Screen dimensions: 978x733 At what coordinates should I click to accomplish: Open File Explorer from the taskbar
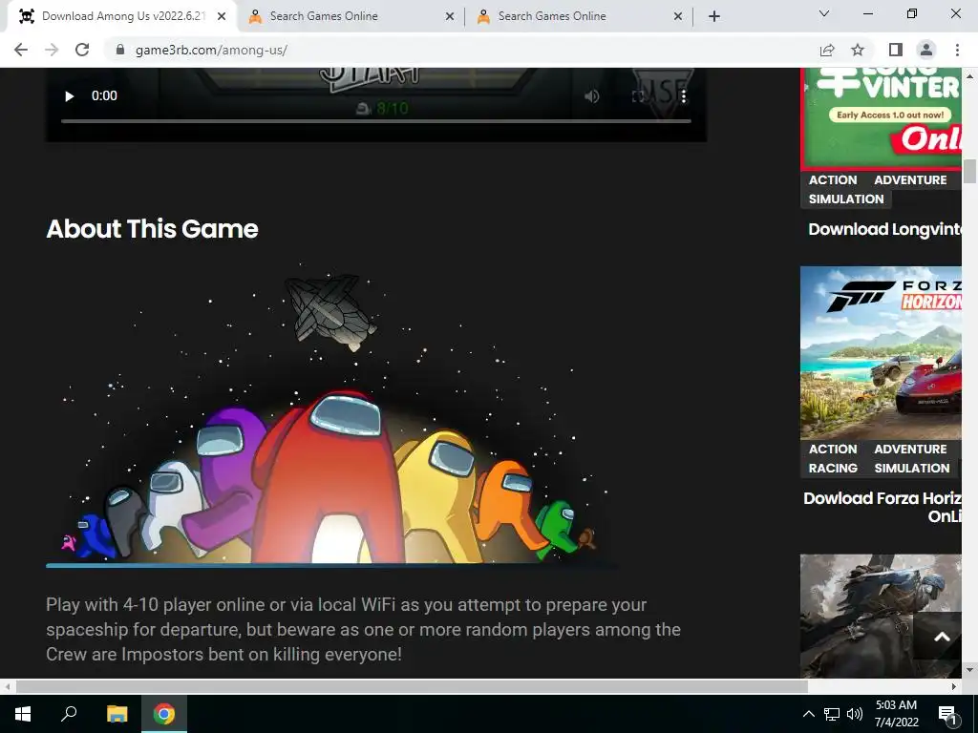click(x=117, y=714)
